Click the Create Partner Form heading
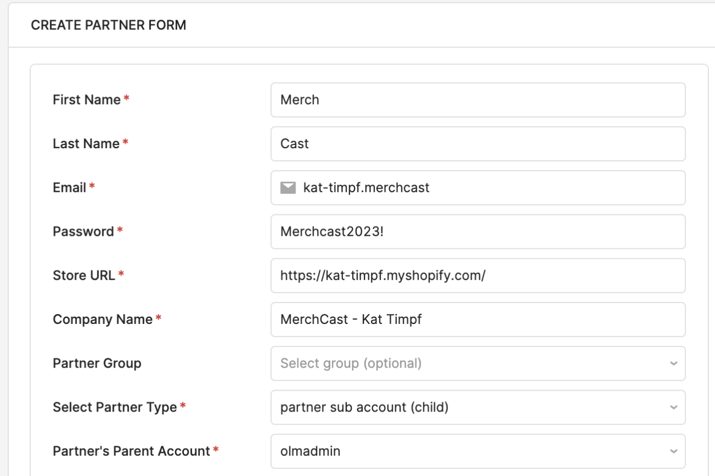Image resolution: width=715 pixels, height=476 pixels. (108, 25)
